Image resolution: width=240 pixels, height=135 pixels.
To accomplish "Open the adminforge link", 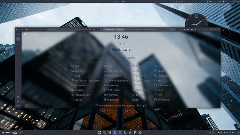I will tap(112, 76).
